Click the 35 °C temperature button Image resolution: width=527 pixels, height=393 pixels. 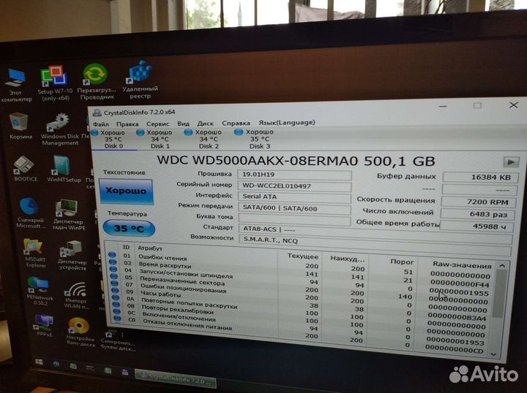[x=129, y=229]
